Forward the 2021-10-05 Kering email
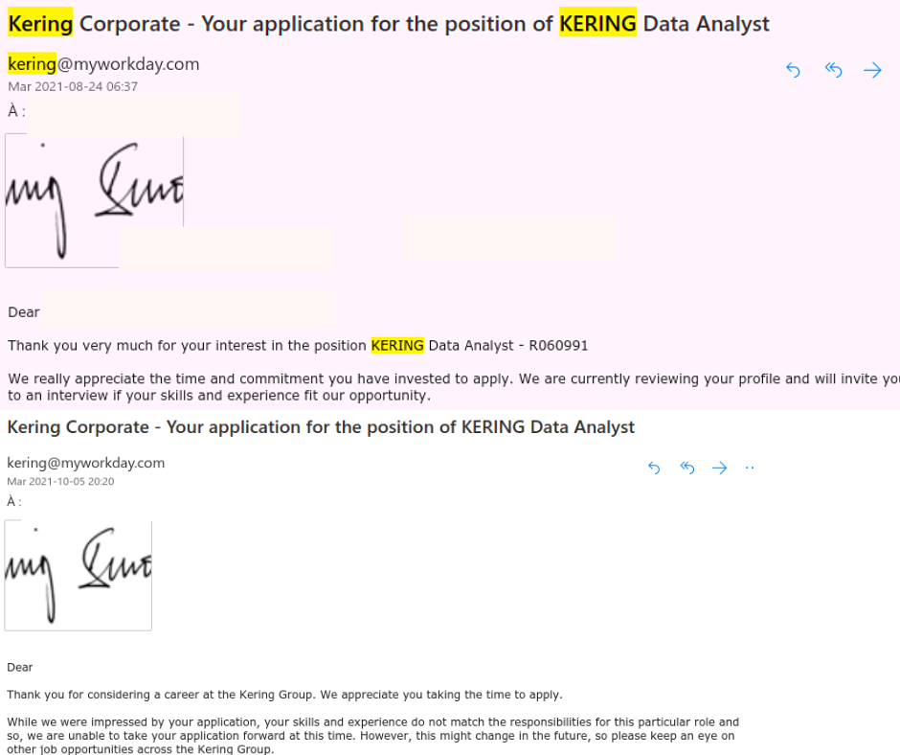Screen dimensions: 900x755 pyautogui.click(x=719, y=468)
